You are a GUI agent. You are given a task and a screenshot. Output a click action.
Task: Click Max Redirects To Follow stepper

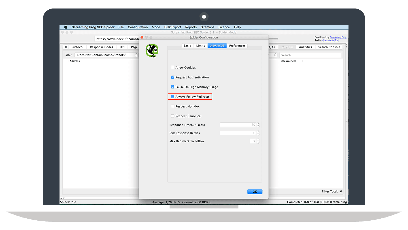pyautogui.click(x=258, y=141)
